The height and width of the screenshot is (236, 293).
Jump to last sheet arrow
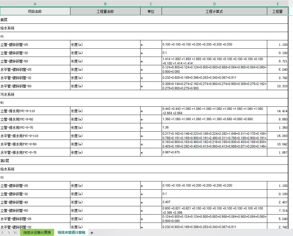coord(15,233)
